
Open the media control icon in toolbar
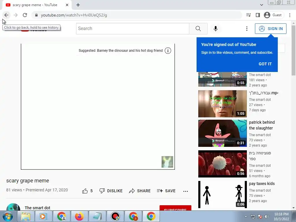pyautogui.click(x=249, y=15)
